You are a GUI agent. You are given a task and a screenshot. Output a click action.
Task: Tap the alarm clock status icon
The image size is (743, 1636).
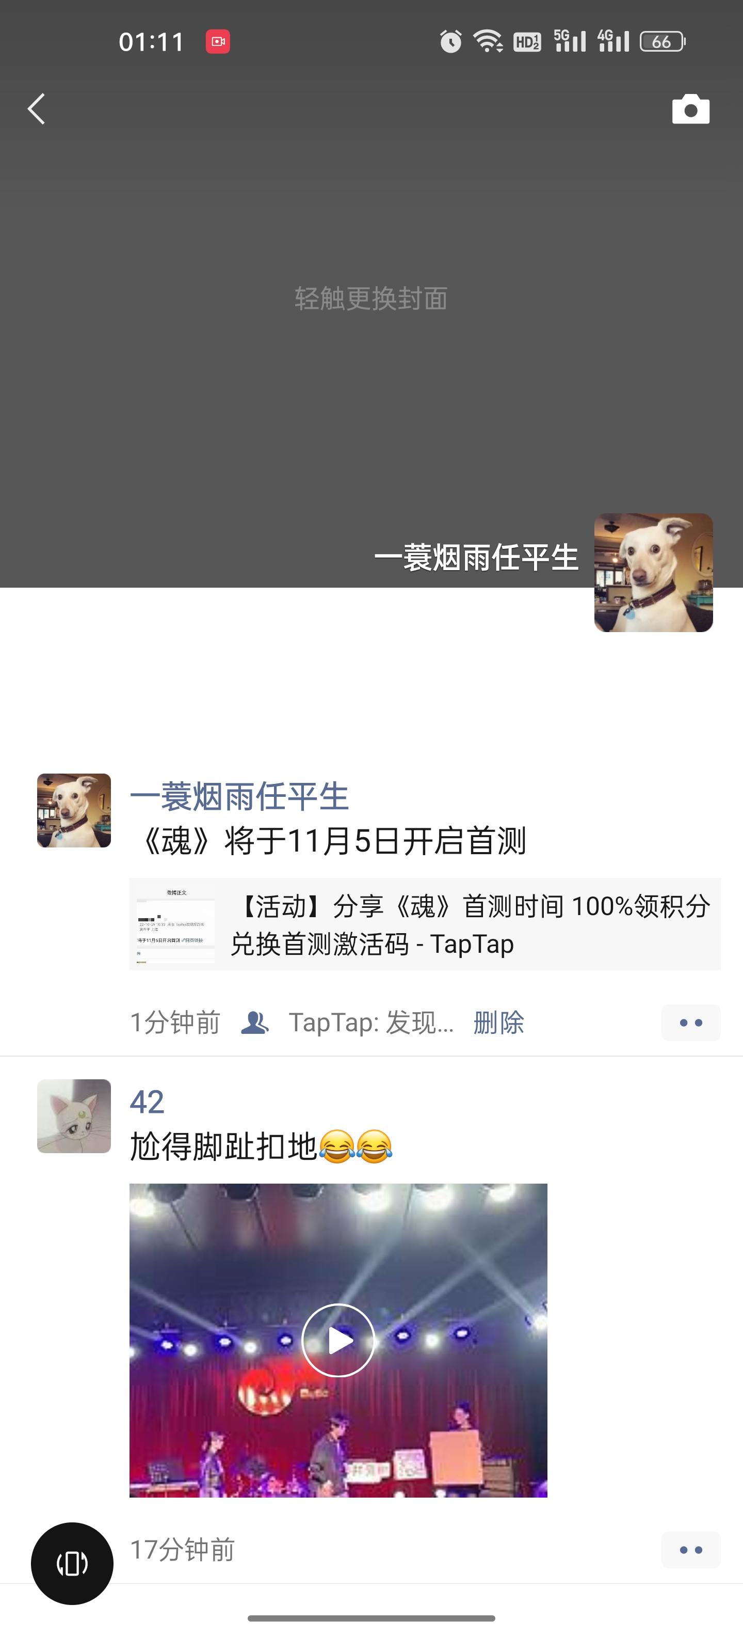[x=451, y=42]
